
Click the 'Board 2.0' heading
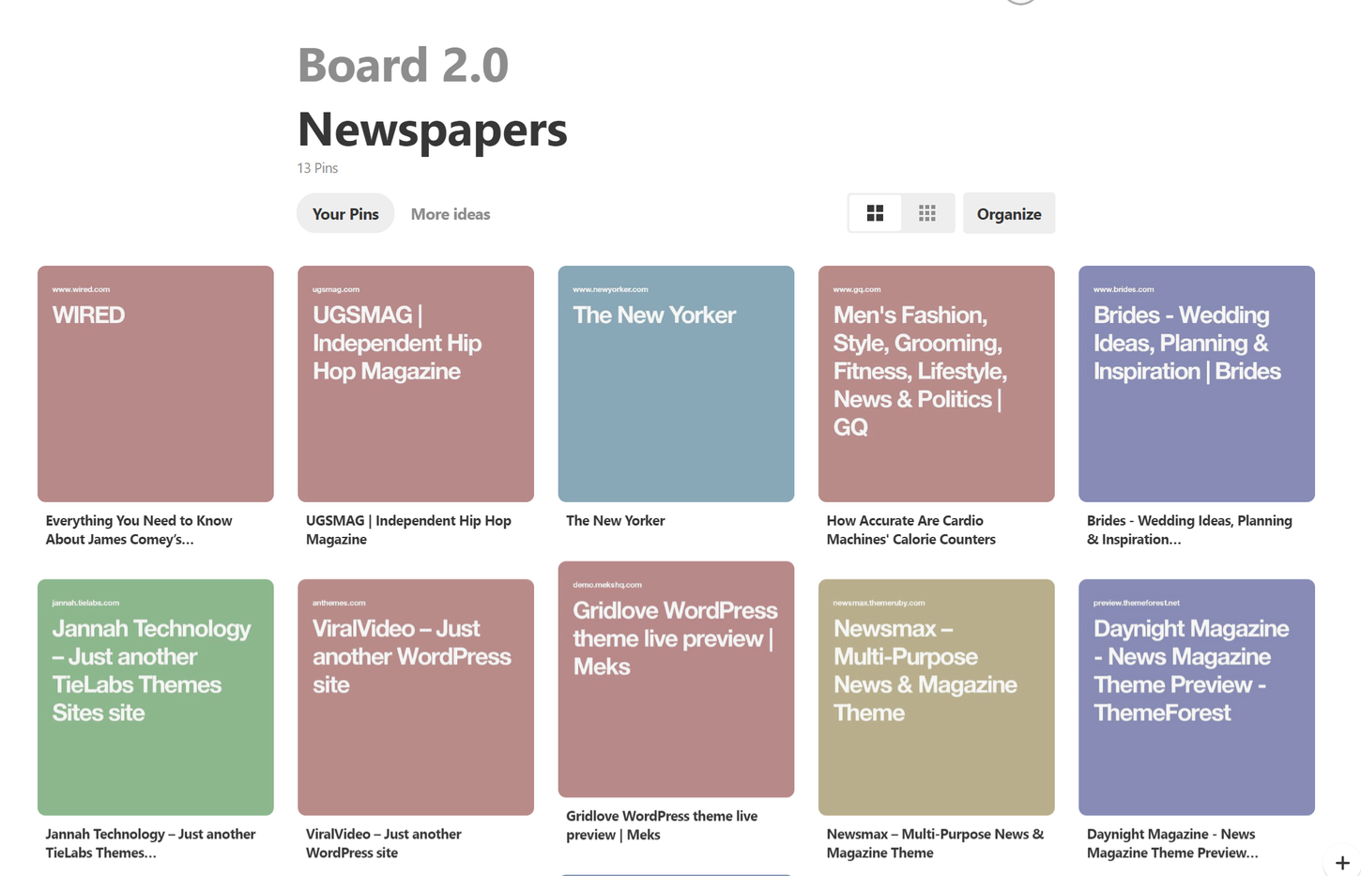403,65
